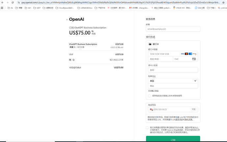Go back using arrow beside OpenAI logo
227x142 pixels.
click(x=67, y=19)
